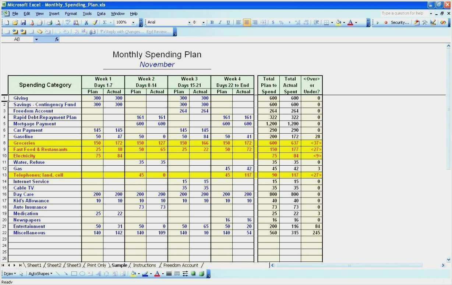
Task: Open the Format menu
Action: pyautogui.click(x=71, y=14)
